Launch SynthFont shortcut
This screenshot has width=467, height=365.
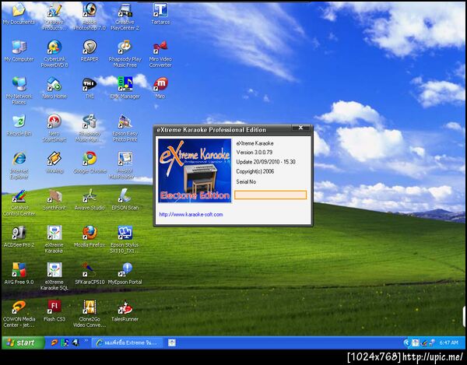tap(54, 200)
